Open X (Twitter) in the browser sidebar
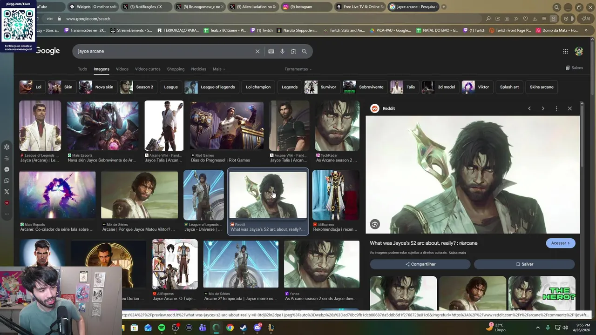596x335 pixels. [x=7, y=192]
